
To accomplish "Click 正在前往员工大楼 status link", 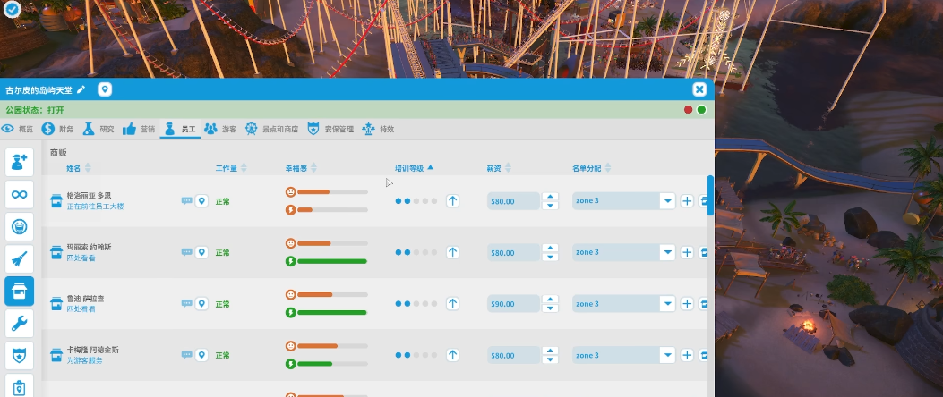I will pos(95,206).
